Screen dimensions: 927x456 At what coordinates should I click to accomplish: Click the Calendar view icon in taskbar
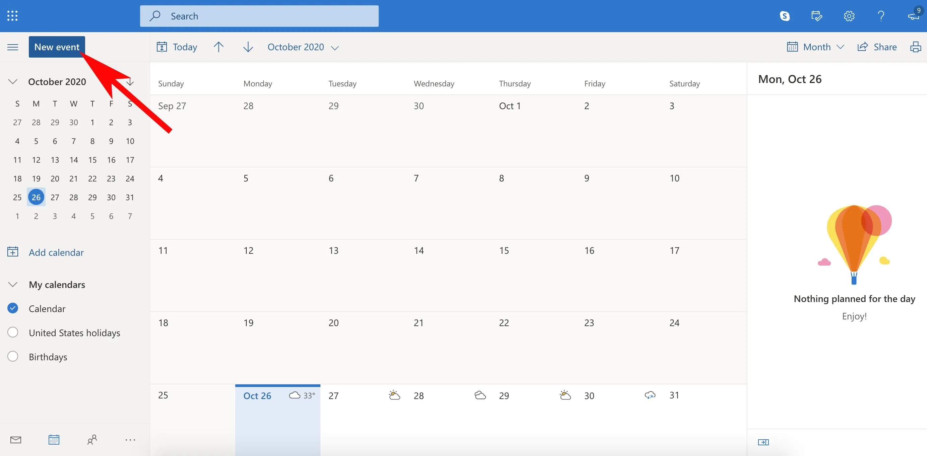(53, 440)
